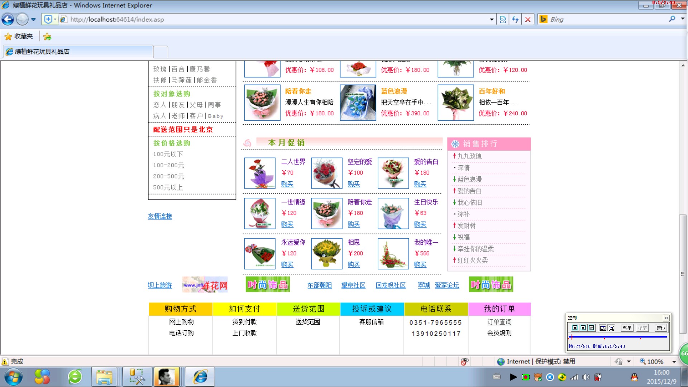Click 购买 under 我的唯一 ¥566

[420, 264]
